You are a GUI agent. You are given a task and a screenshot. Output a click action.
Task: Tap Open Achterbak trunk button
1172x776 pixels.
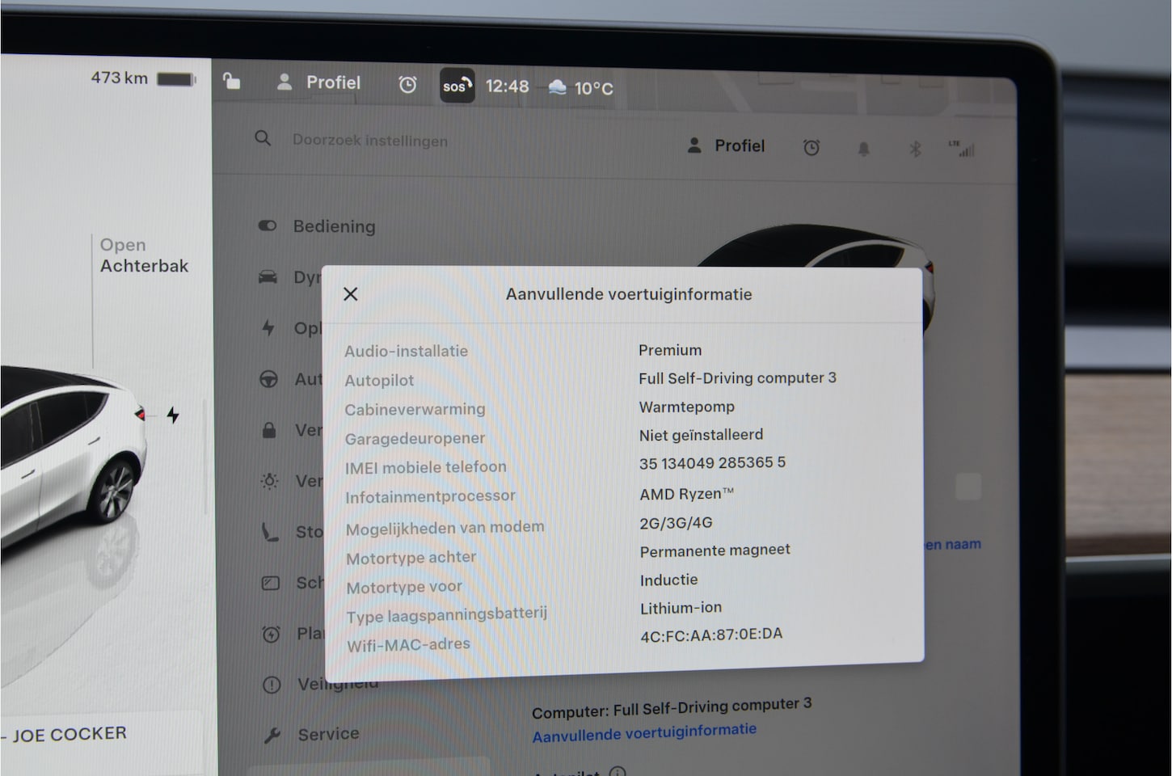point(143,255)
